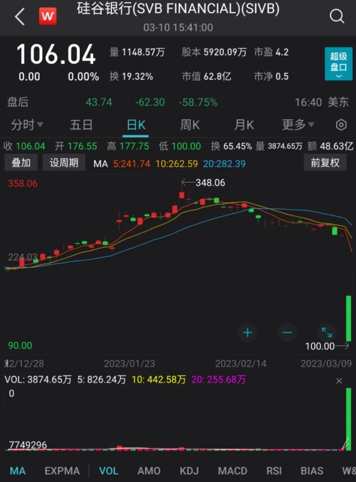Click the 额 48.63亿 turnover value

point(330,146)
